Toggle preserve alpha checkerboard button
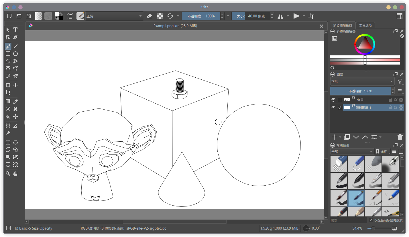Viewport: 409px width, 237px height. pos(160,16)
